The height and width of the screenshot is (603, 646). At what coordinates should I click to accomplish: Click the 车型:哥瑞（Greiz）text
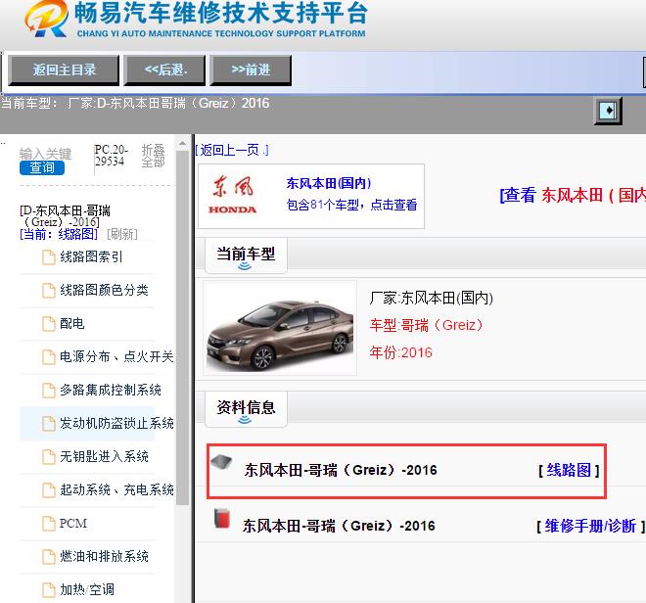[426, 325]
